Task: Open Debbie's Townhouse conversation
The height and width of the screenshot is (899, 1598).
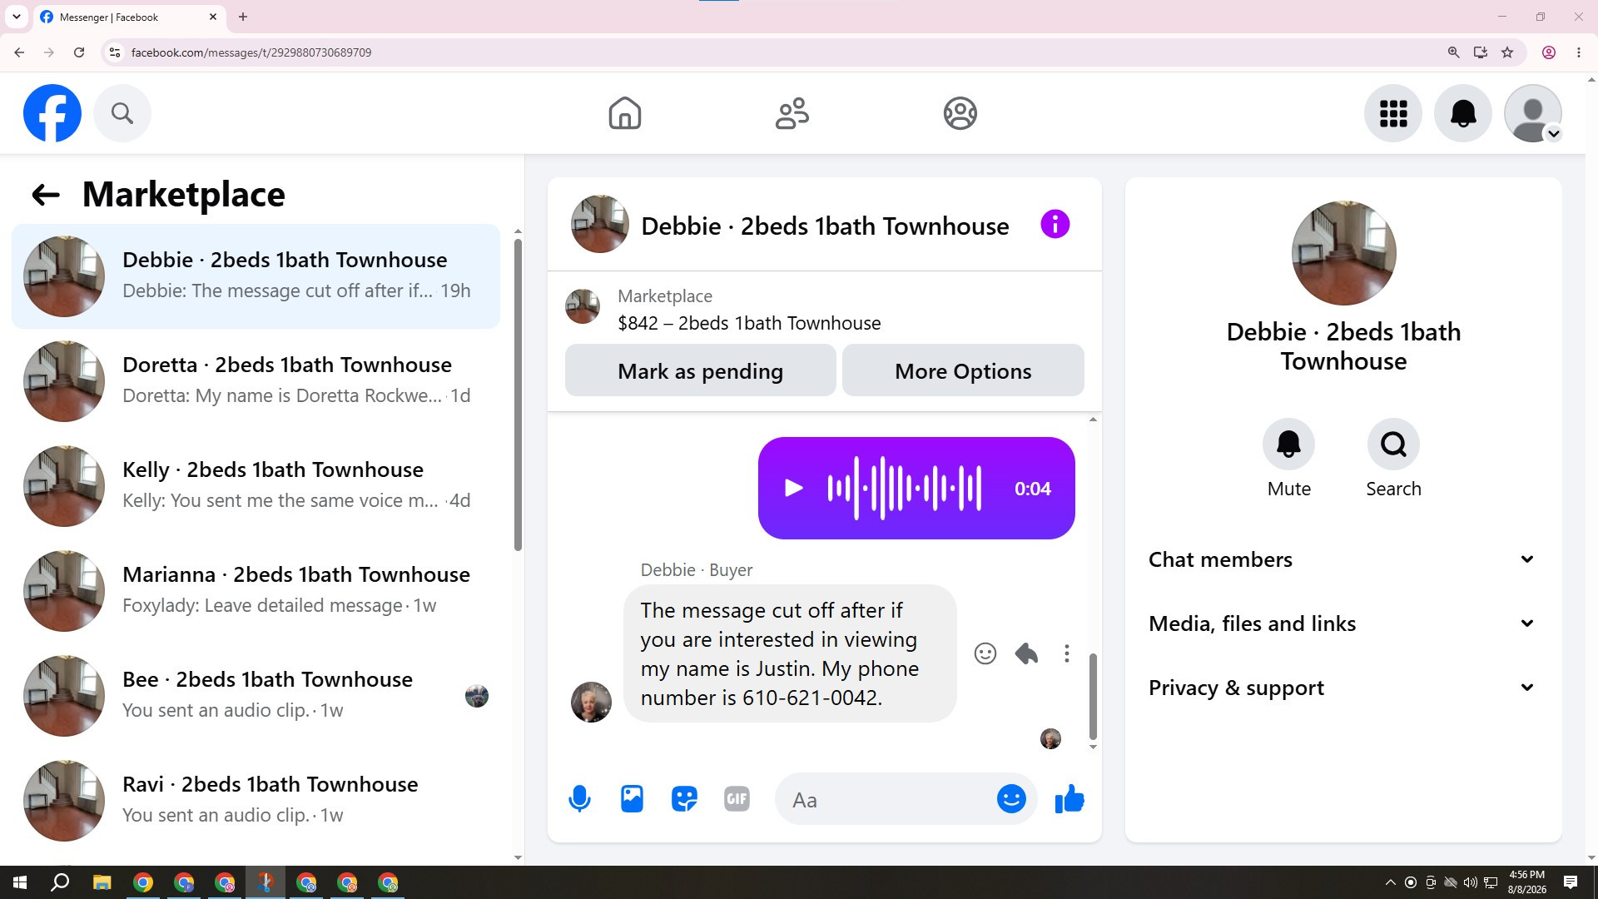Action: pyautogui.click(x=256, y=276)
